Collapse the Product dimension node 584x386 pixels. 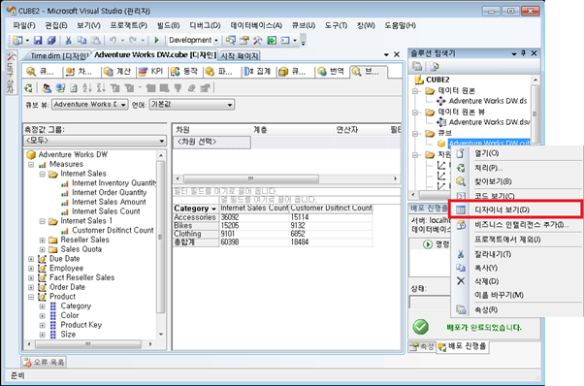(x=31, y=297)
